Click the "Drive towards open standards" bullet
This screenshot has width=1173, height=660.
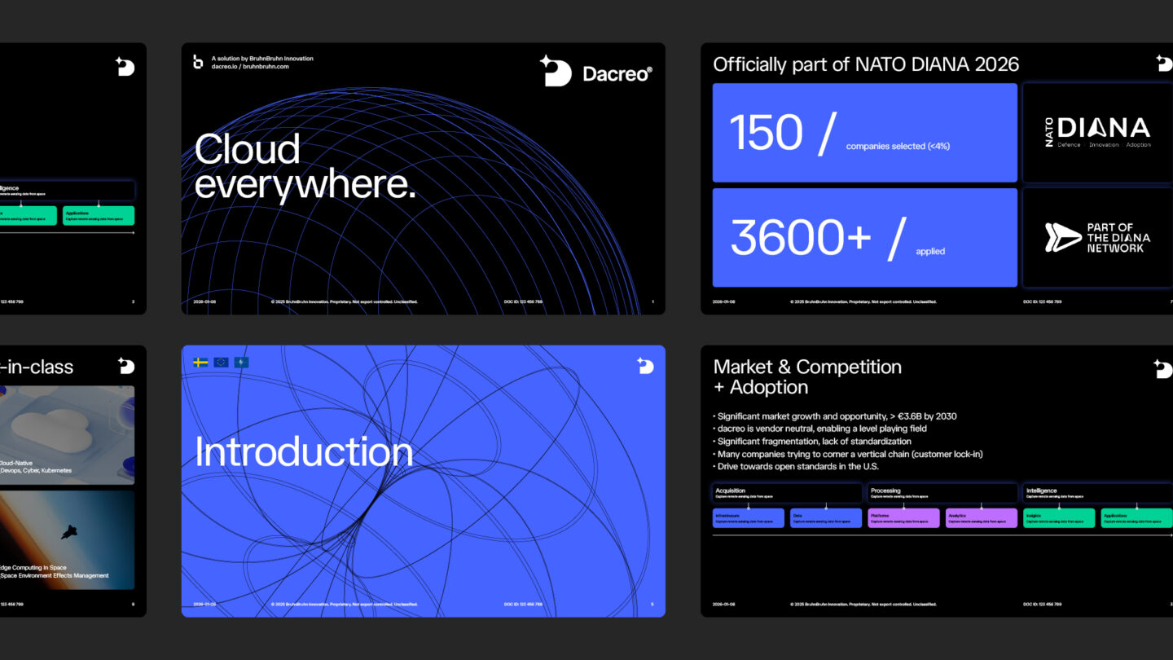click(x=796, y=467)
